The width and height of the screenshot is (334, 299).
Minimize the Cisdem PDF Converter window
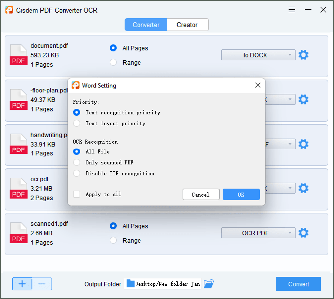tap(308, 10)
